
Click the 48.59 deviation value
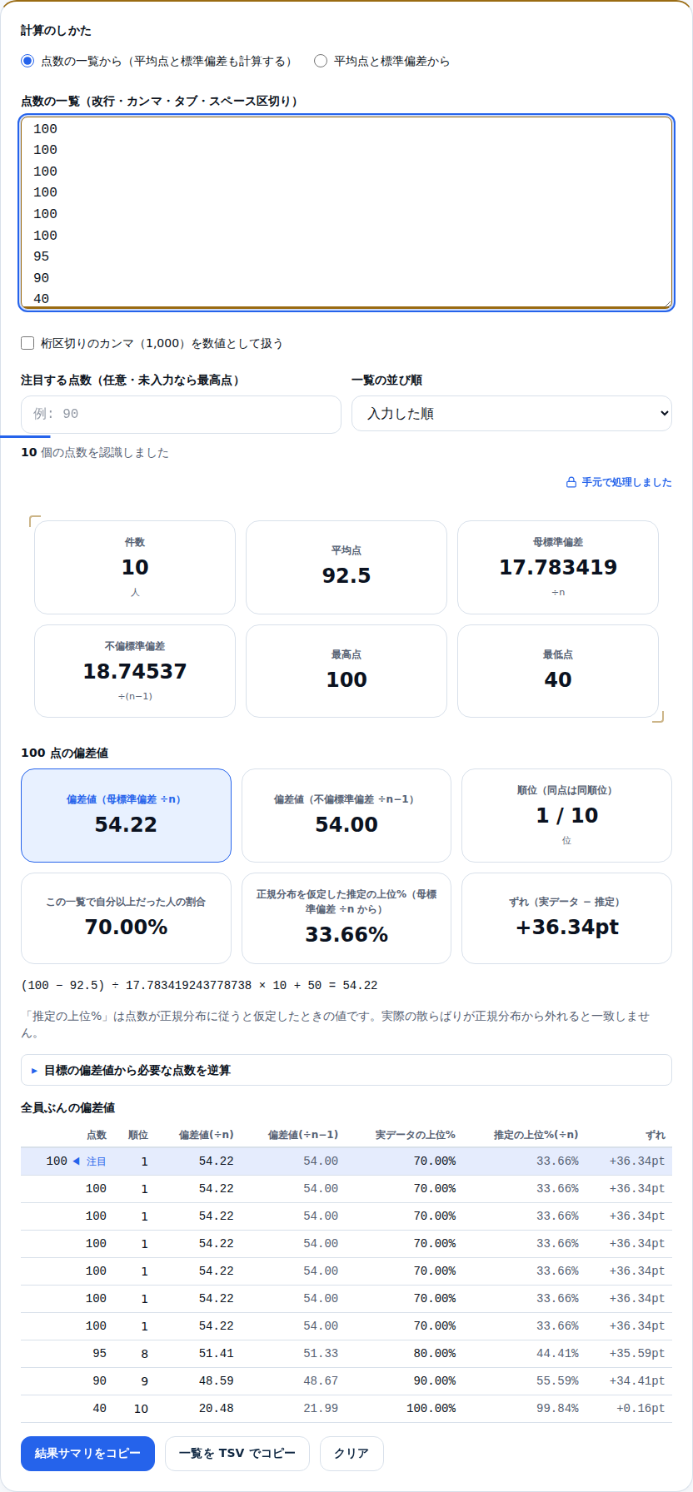click(216, 1380)
